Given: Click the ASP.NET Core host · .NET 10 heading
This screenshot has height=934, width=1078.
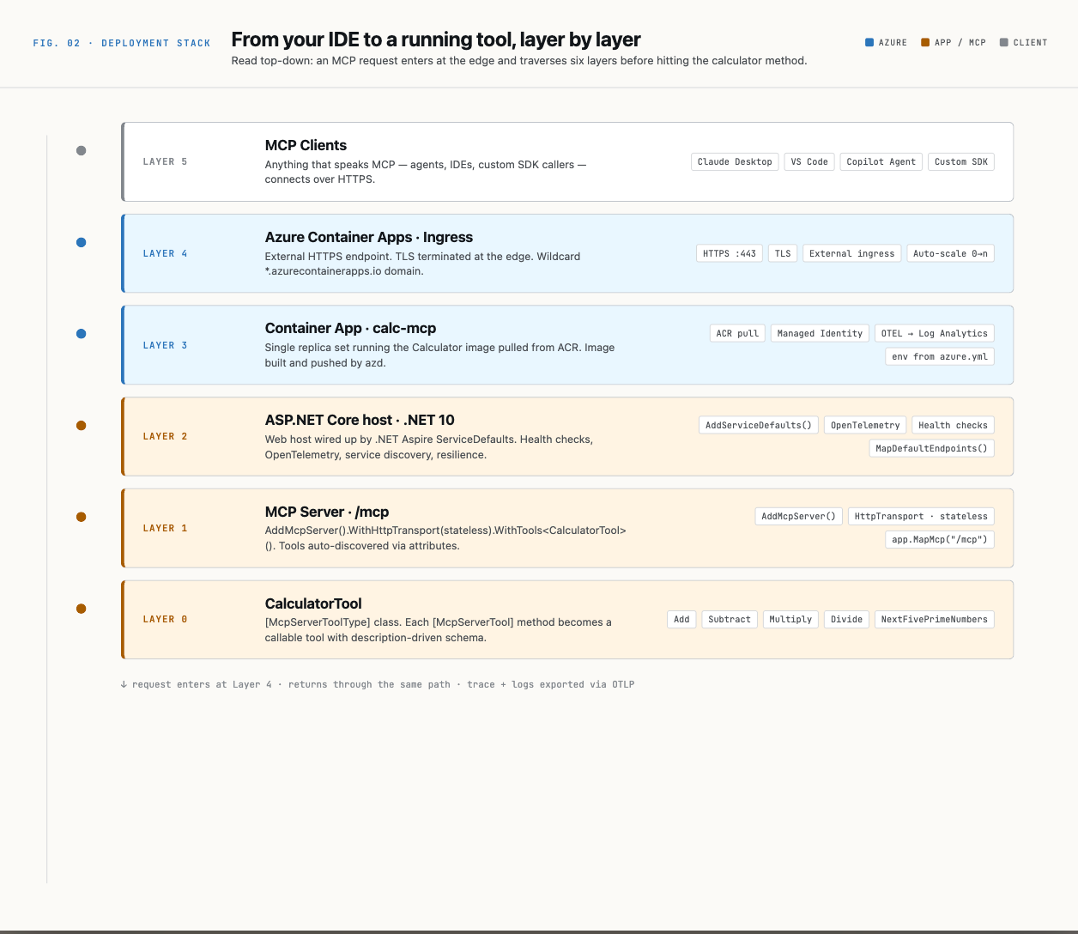Looking at the screenshot, I should [x=360, y=420].
